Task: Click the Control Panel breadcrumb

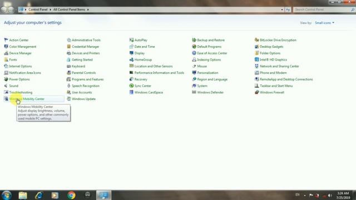Action: click(38, 9)
